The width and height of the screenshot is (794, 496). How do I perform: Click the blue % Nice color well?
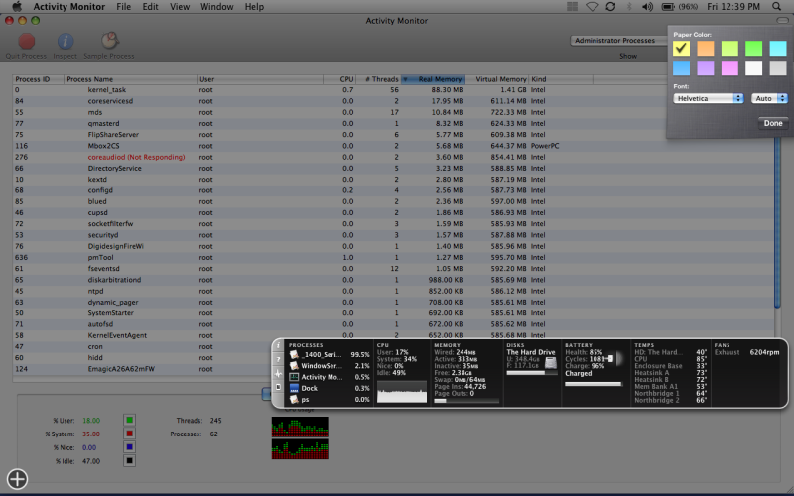coord(130,447)
